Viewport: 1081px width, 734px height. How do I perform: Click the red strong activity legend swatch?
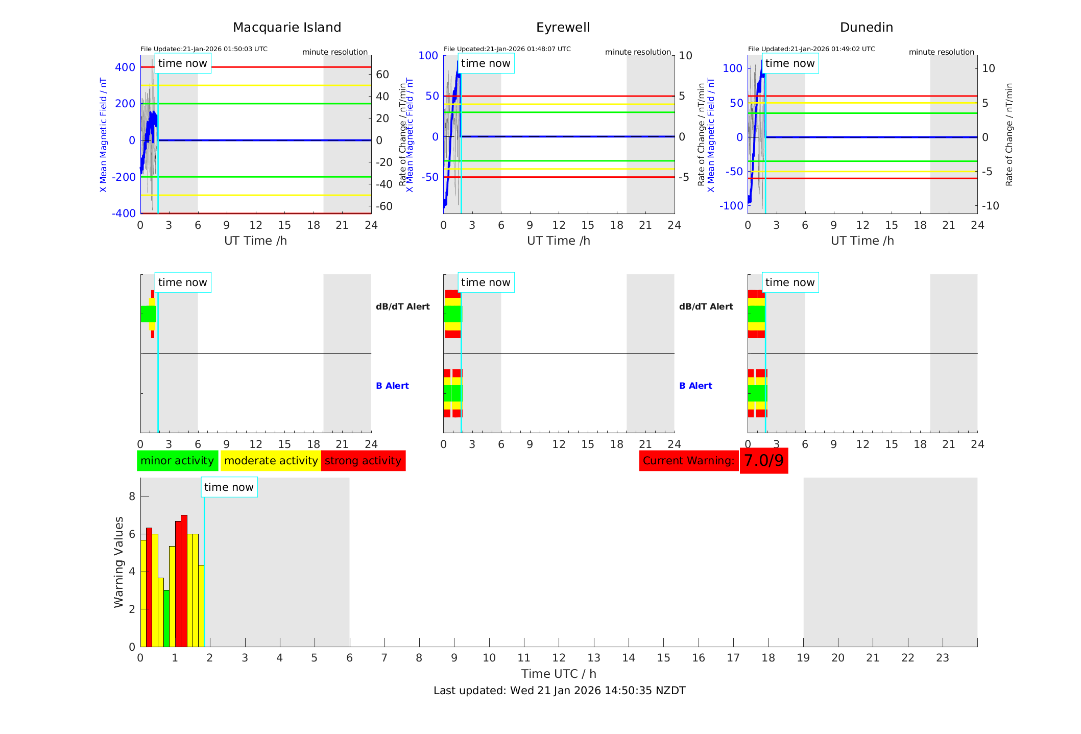363,461
